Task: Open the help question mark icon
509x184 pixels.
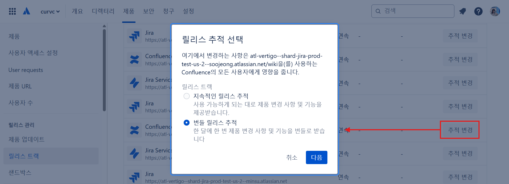Action: click(x=478, y=11)
